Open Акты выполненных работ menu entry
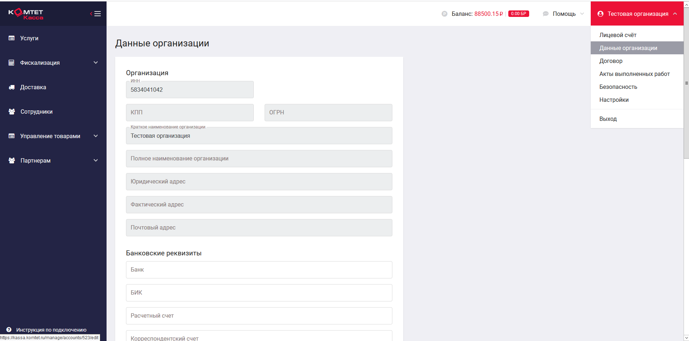 click(637, 74)
